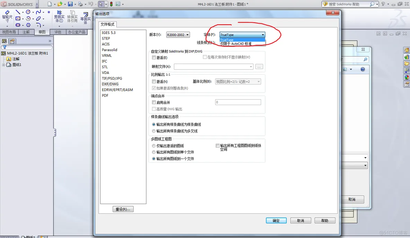Open the FeatureManager design tree tab icon
The height and width of the screenshot is (238, 410).
[x=5, y=41]
